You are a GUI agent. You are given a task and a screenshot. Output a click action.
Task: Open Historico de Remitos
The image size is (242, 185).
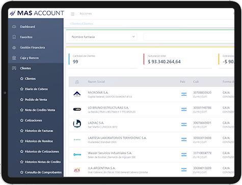(x=39, y=141)
